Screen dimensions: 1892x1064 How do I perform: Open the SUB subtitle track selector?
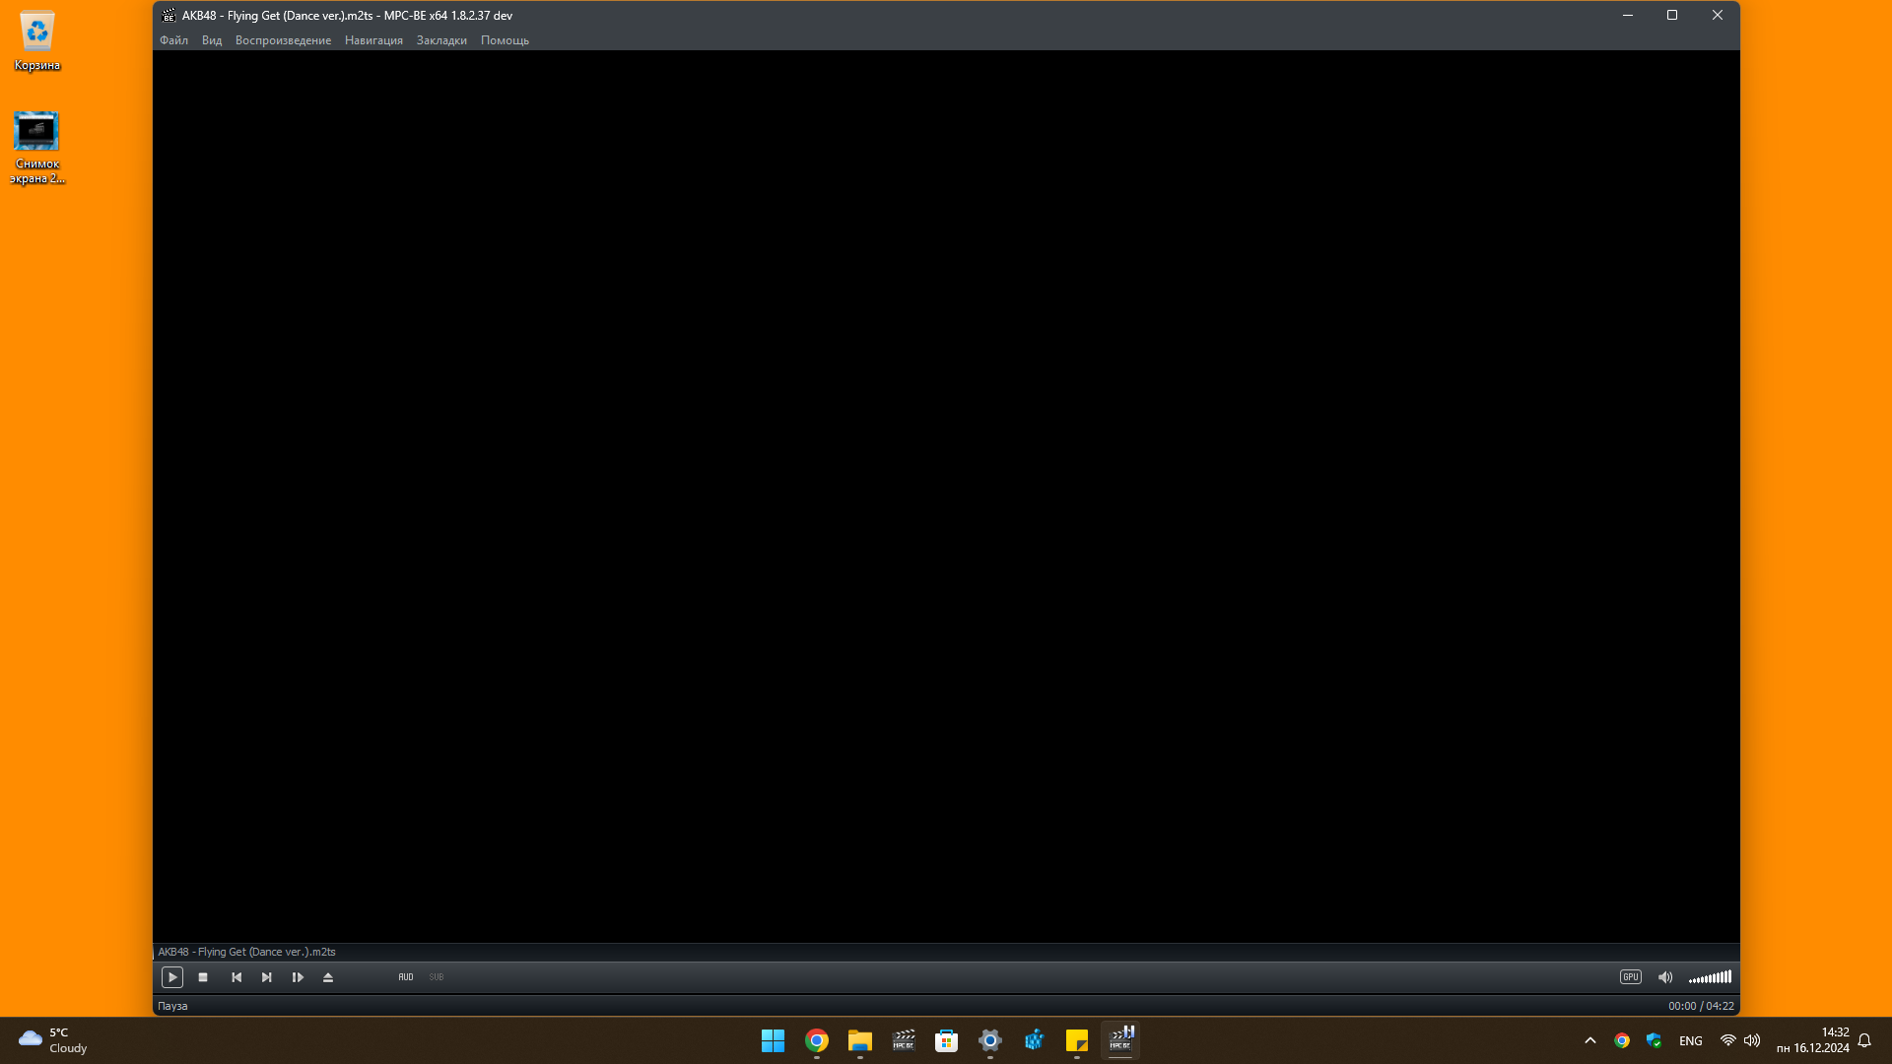437,977
